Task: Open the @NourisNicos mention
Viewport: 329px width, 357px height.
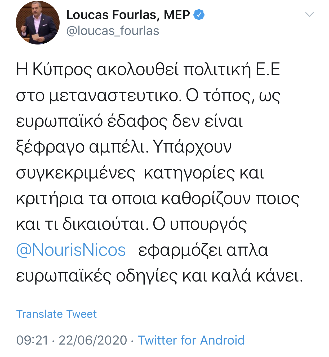Action: (71, 250)
